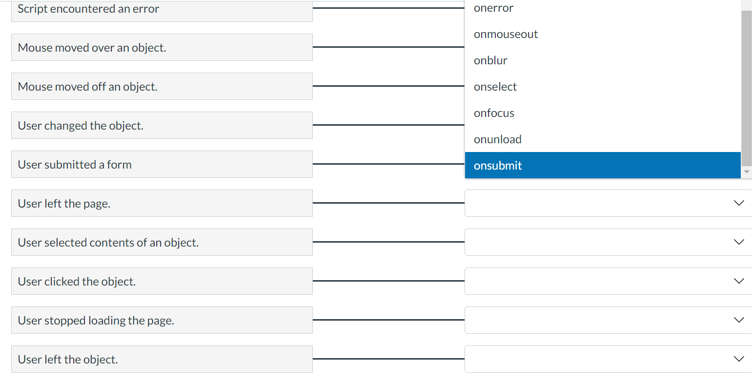Choose the onfocus option
Image resolution: width=752 pixels, height=382 pixels.
tap(494, 113)
